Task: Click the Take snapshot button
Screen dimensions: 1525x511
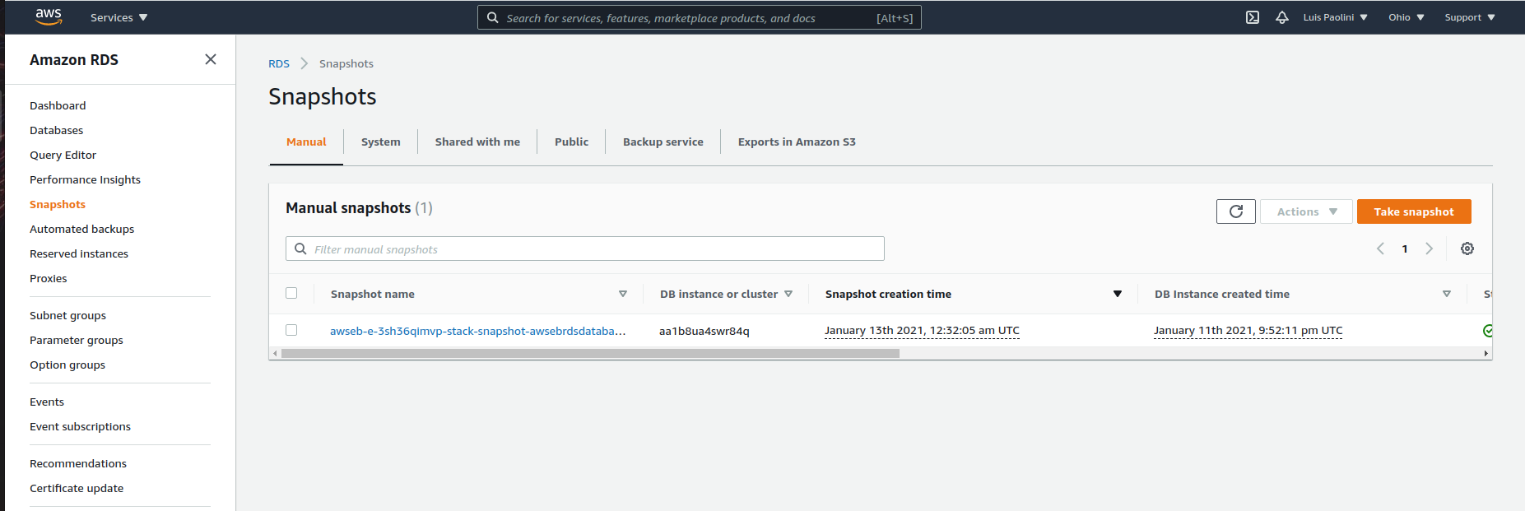Action: coord(1413,211)
